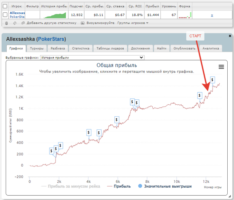The image size is (234, 200).
Task: Sort by Фильтр column header
Action: (32, 6)
